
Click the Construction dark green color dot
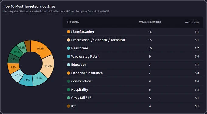pos(68,81)
